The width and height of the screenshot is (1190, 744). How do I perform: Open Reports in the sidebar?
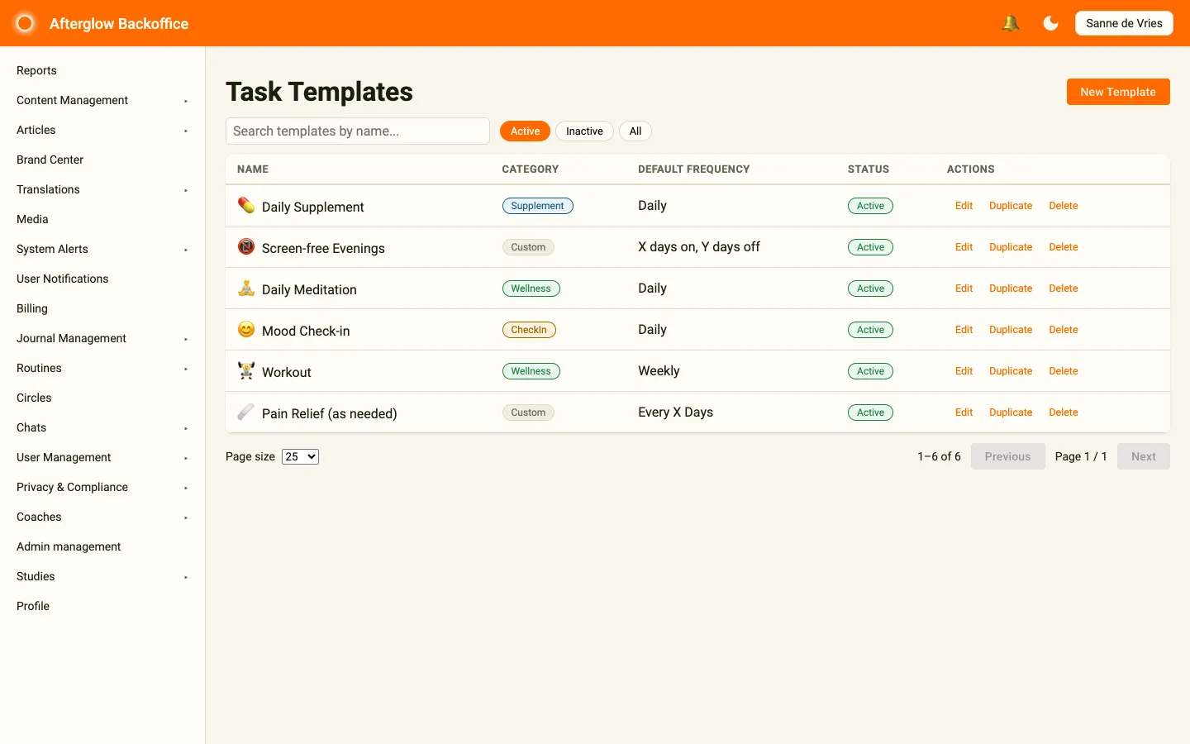(x=36, y=70)
